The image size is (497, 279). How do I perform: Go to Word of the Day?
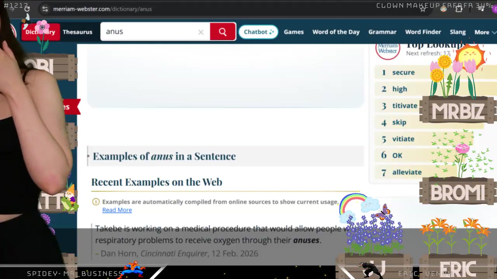tap(336, 32)
